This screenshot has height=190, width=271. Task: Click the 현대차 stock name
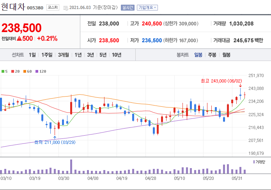[x=13, y=7]
